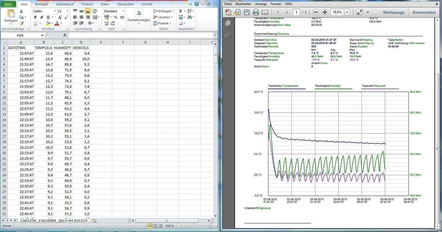Click the Werkzeuge button in PDF reader
The width and height of the screenshot is (442, 232).
click(x=394, y=12)
